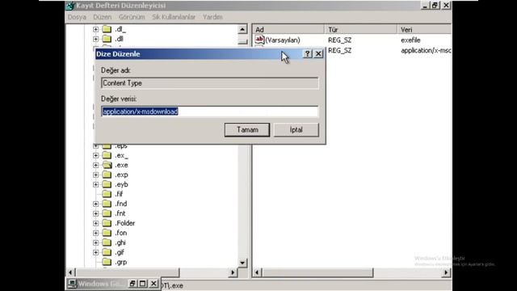
Task: Click the exefile data value
Action: 410,40
